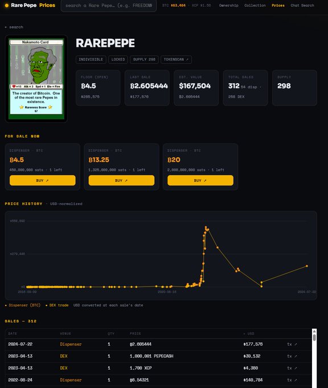The image size is (328, 388).
Task: Buy from the ₿13.25 dispenser
Action: [x=121, y=180]
